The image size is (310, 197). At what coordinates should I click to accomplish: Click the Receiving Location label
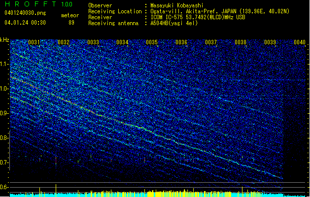coord(115,11)
